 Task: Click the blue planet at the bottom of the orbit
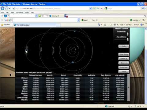pyautogui.click(x=73, y=62)
